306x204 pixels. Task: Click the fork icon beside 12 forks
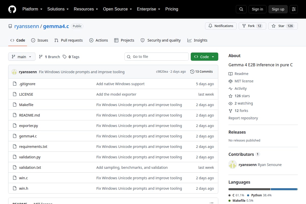(231, 111)
